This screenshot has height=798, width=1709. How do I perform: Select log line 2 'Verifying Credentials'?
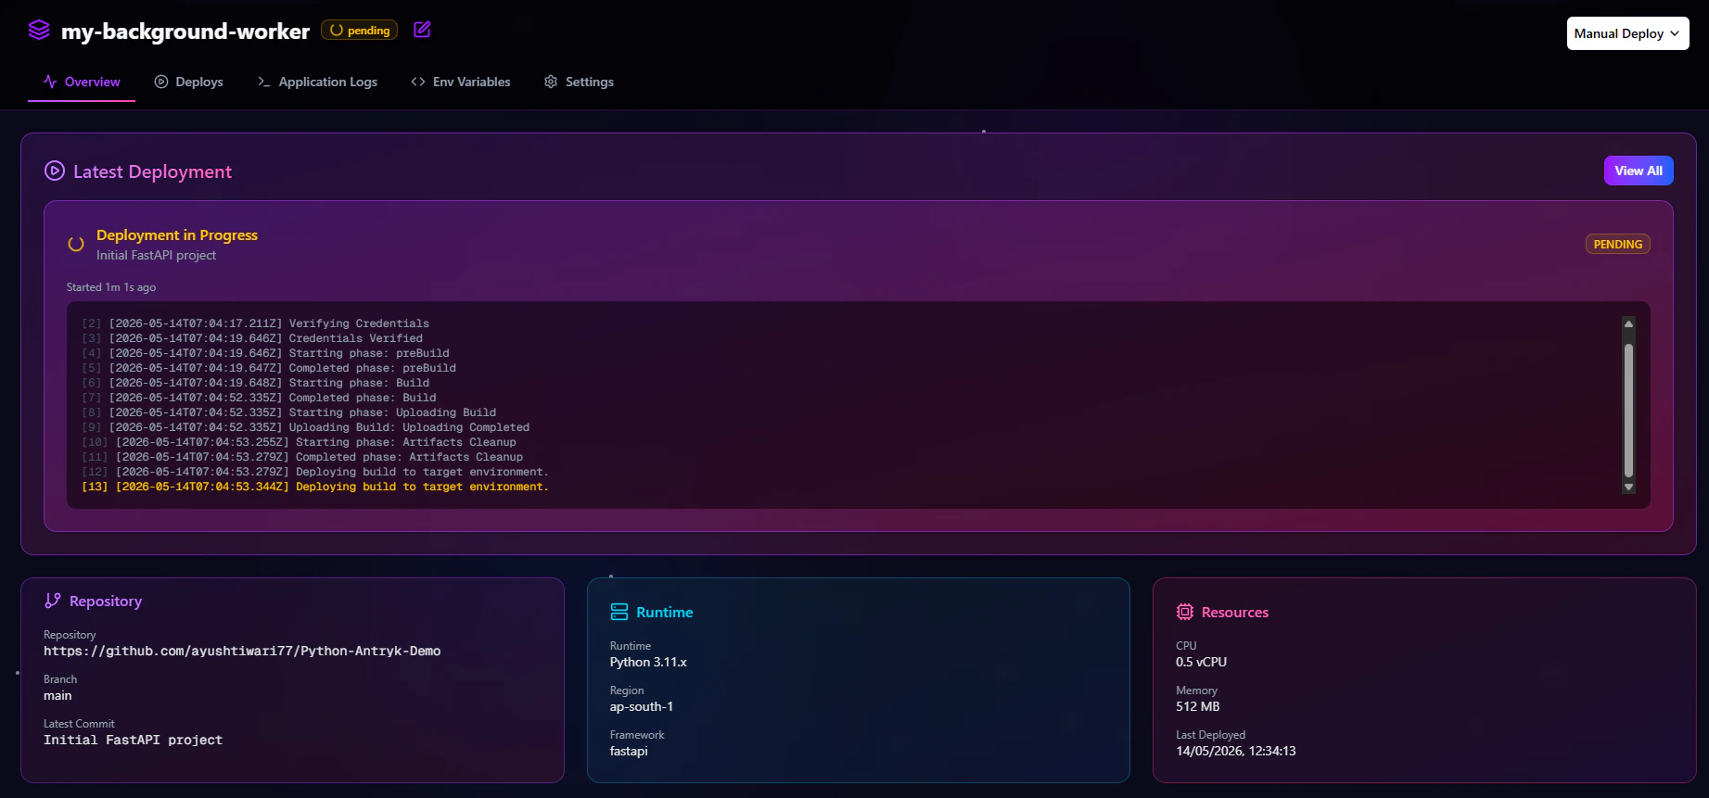click(256, 323)
